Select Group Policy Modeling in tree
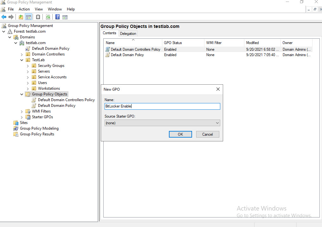Screen dimensions: 322x227 [x=39, y=128]
